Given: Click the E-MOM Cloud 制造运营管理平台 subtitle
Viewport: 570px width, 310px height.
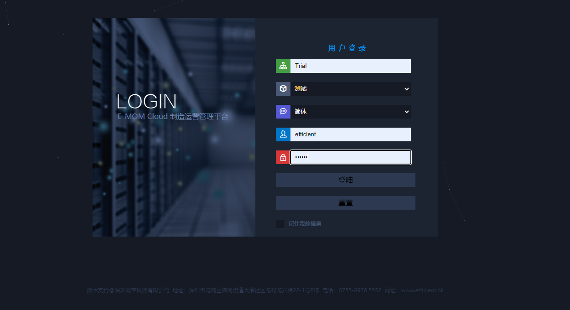Looking at the screenshot, I should coord(173,117).
